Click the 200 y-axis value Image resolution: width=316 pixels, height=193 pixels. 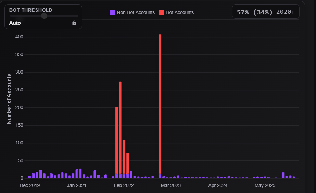click(20, 107)
